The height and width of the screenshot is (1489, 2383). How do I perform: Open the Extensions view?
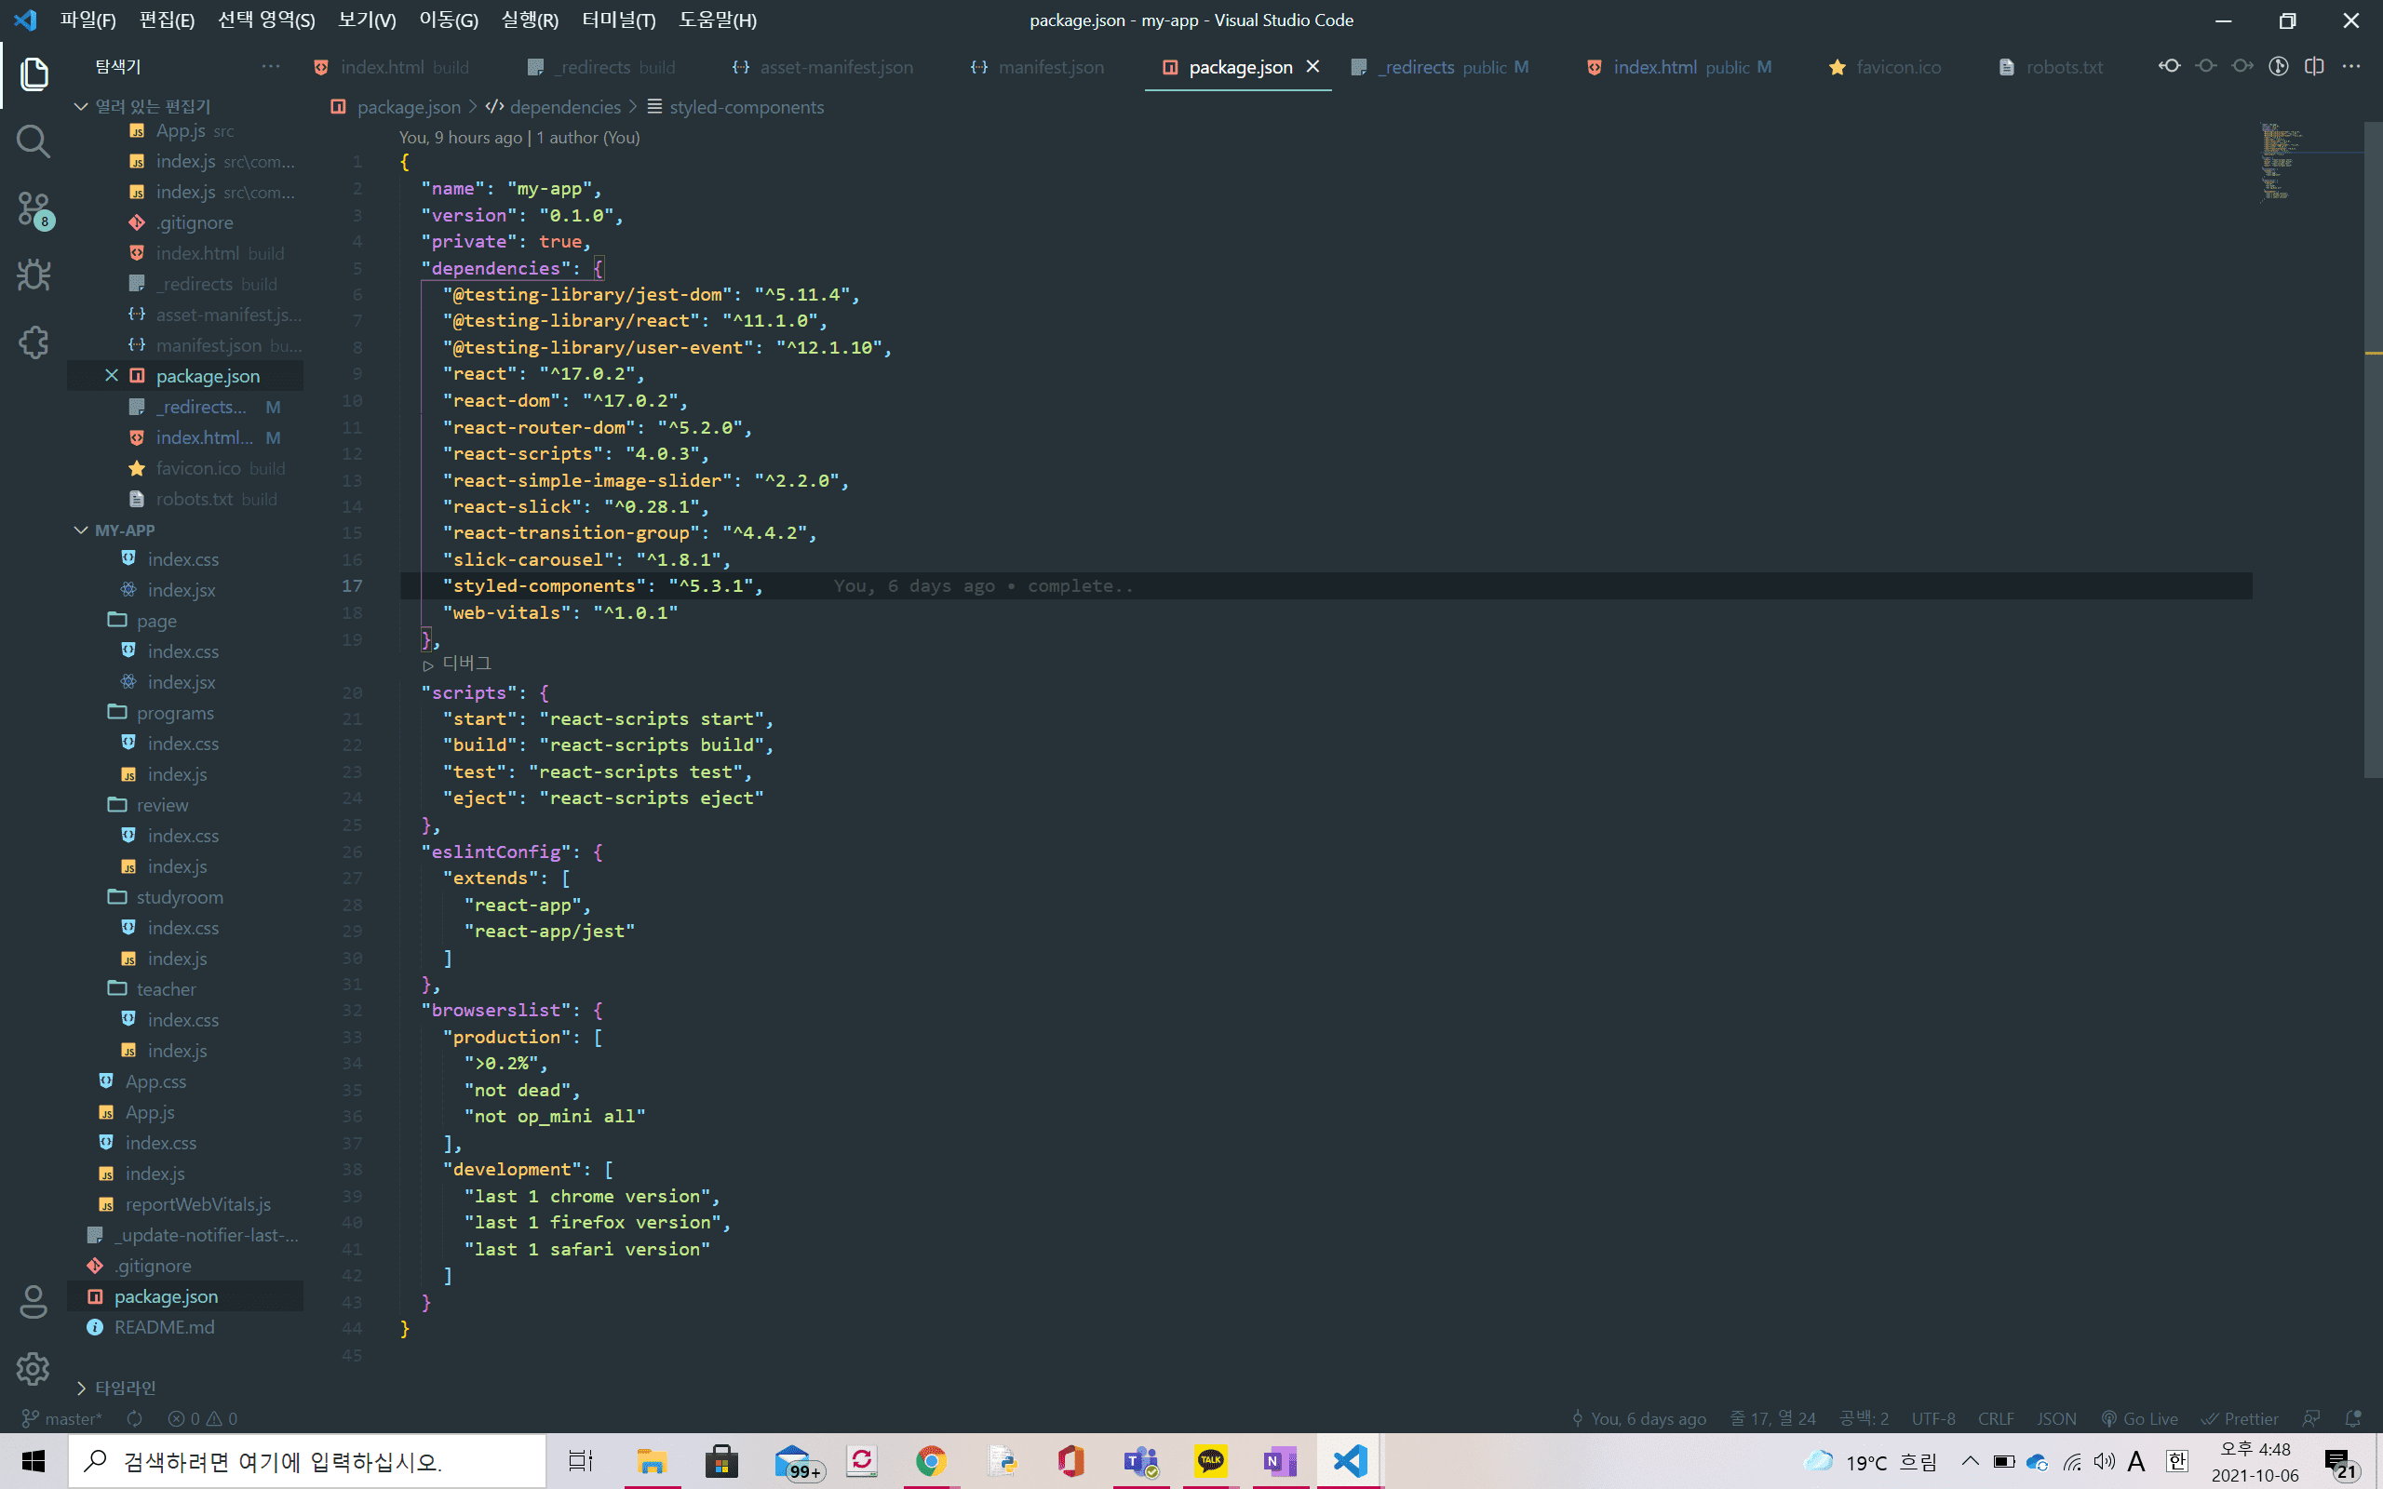pos(34,342)
